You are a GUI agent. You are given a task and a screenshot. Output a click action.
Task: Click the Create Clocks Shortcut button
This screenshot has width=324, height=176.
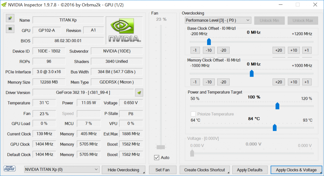[x=205, y=170]
